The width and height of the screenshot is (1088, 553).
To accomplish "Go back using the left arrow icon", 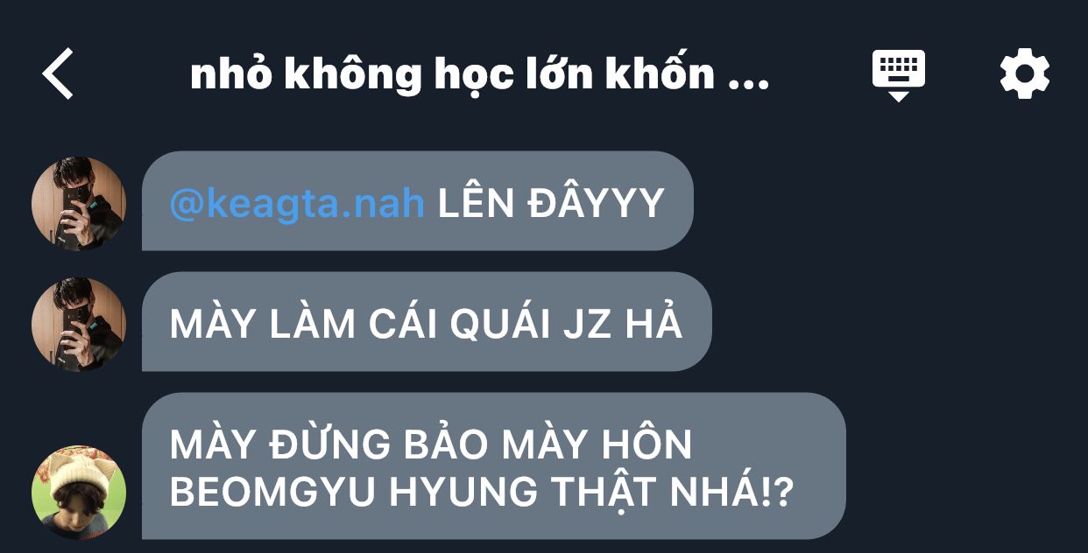I will pyautogui.click(x=58, y=73).
